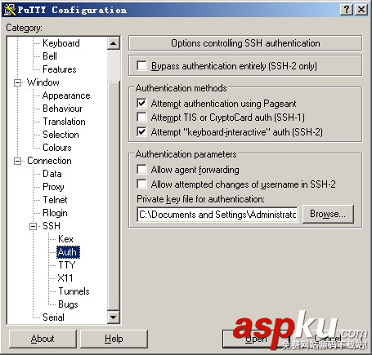
Task: Select Bell category
Action: 50,56
